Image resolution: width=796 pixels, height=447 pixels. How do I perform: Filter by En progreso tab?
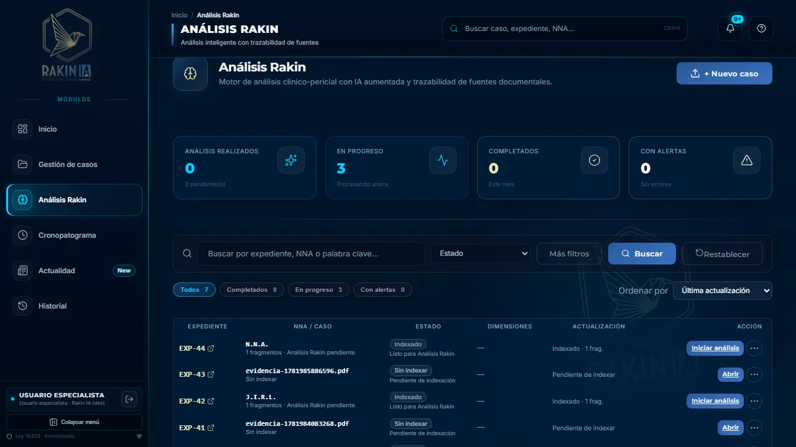[x=319, y=290]
